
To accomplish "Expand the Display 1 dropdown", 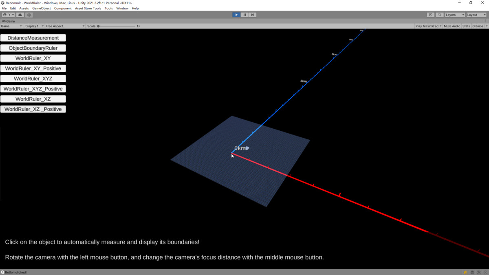I will pyautogui.click(x=34, y=26).
